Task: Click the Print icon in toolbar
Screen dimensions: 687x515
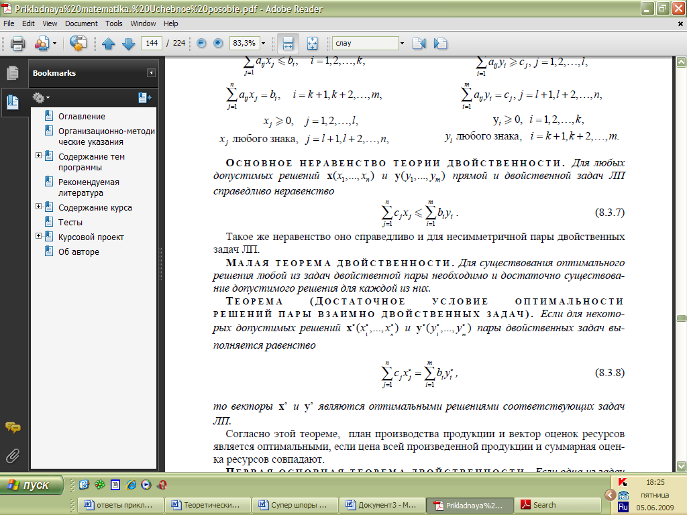Action: [x=18, y=44]
